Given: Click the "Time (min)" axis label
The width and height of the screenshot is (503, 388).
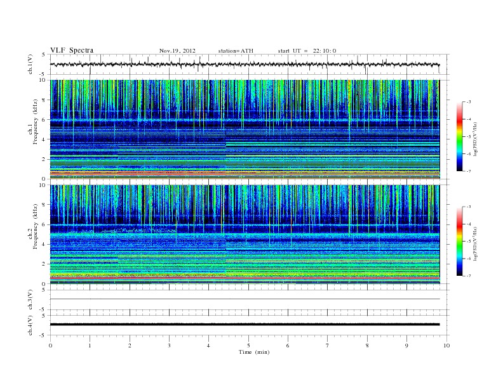Looking at the screenshot, I should click(254, 352).
